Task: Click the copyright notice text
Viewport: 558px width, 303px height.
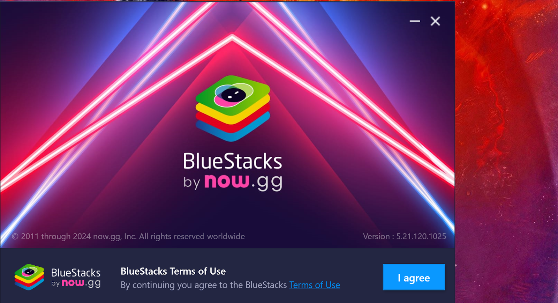Action: pyautogui.click(x=128, y=236)
